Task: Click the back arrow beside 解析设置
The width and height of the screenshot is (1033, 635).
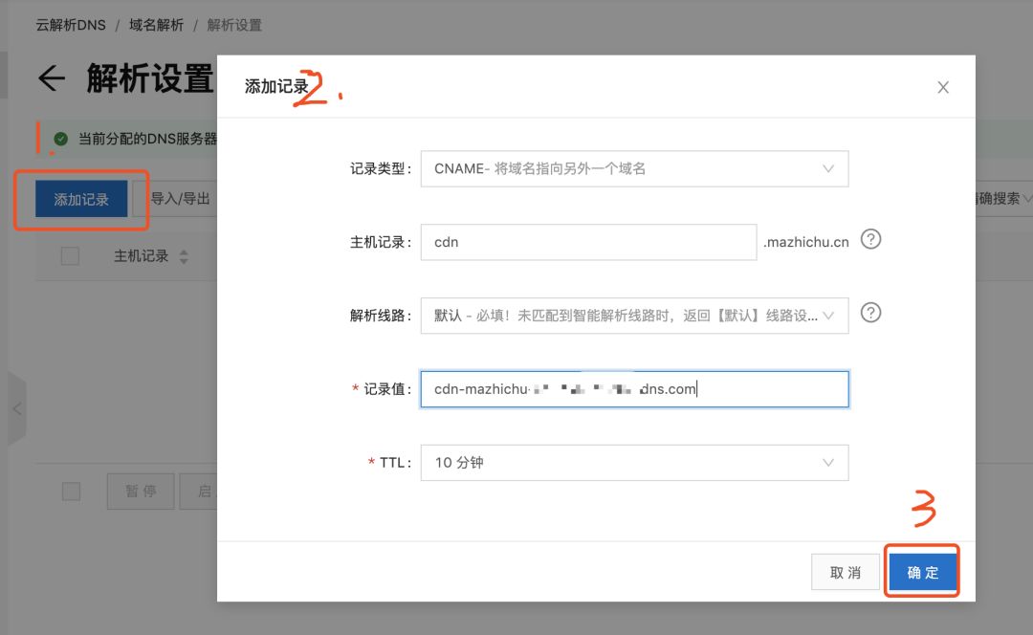Action: pyautogui.click(x=52, y=78)
